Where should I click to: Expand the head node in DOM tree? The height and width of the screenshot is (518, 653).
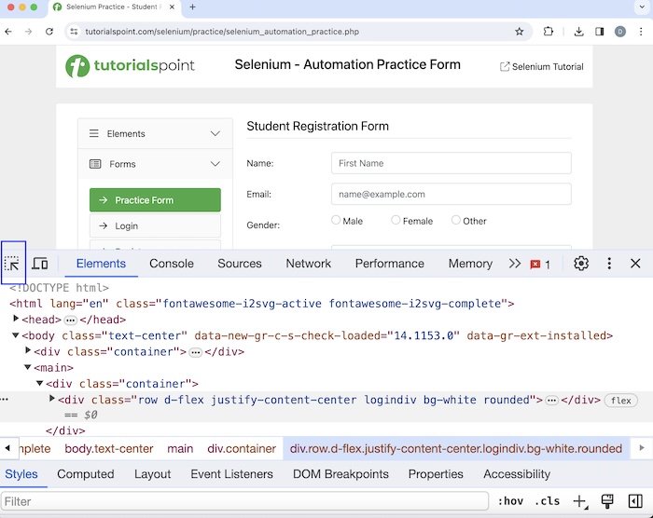pyautogui.click(x=16, y=320)
